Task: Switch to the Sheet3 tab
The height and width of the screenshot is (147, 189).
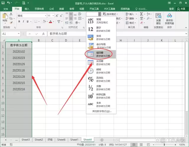Action: point(26,140)
